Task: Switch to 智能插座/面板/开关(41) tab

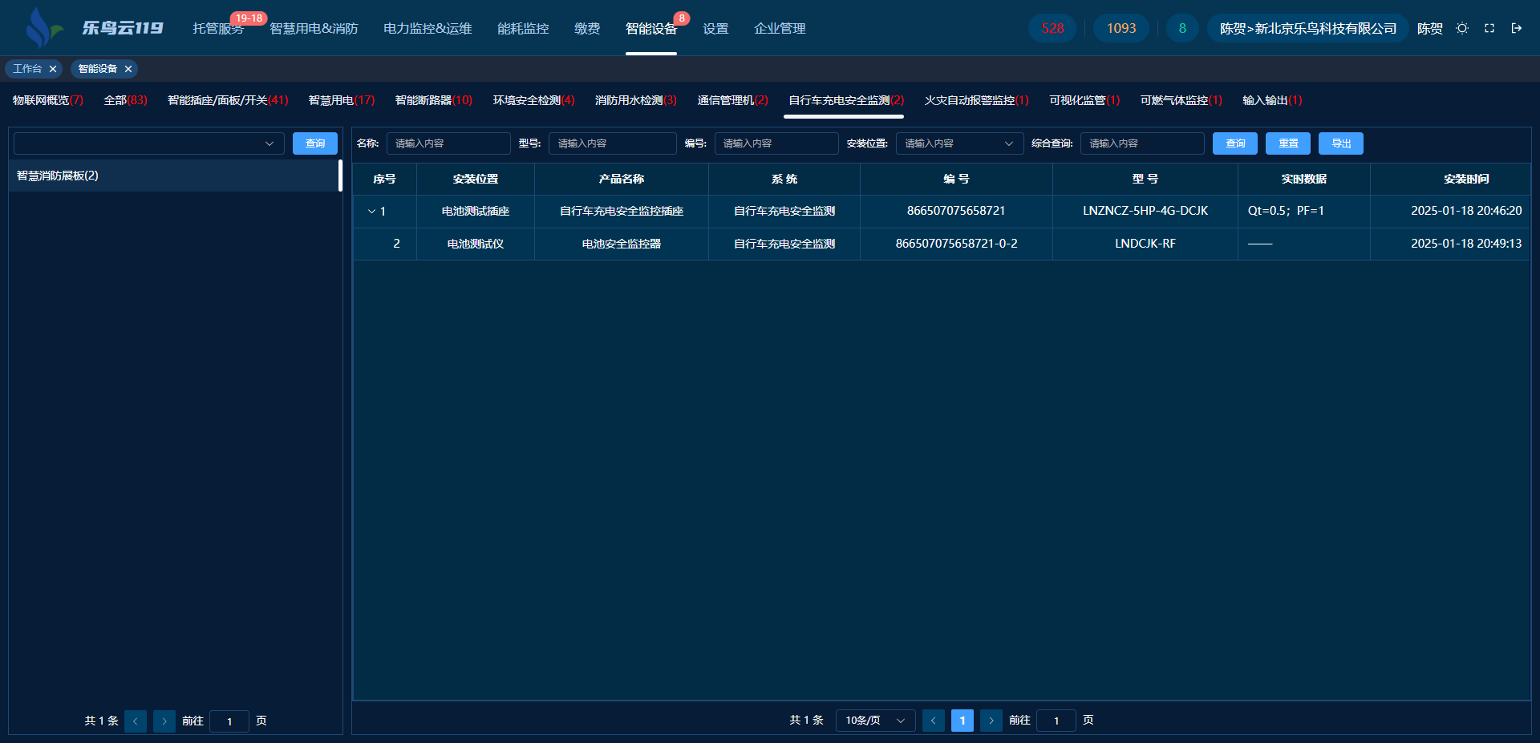Action: coord(228,100)
